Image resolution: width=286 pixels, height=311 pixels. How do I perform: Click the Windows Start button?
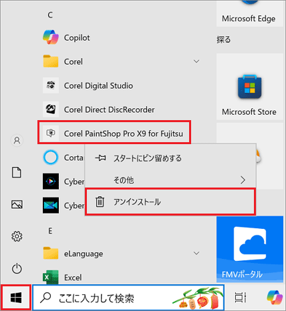click(16, 298)
